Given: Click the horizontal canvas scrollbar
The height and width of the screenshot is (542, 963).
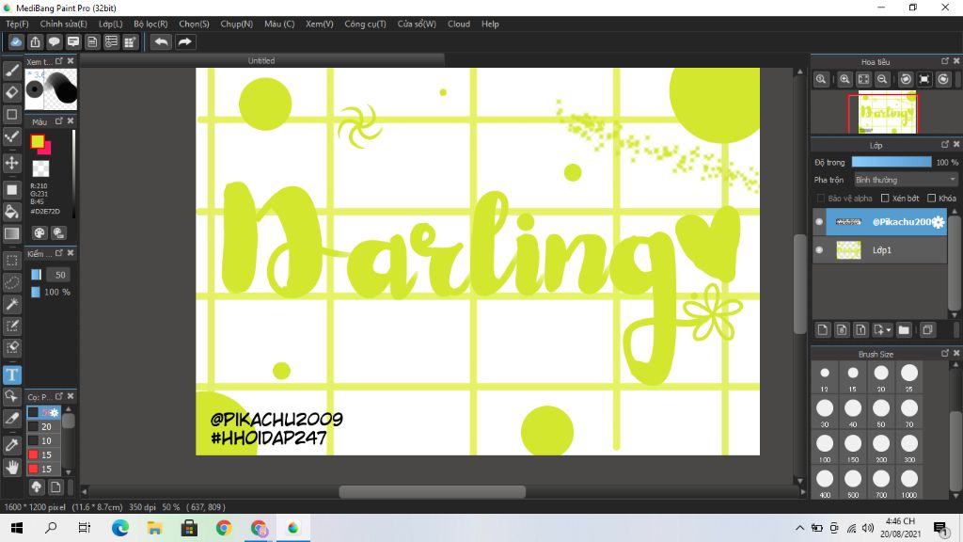Looking at the screenshot, I should pyautogui.click(x=432, y=491).
